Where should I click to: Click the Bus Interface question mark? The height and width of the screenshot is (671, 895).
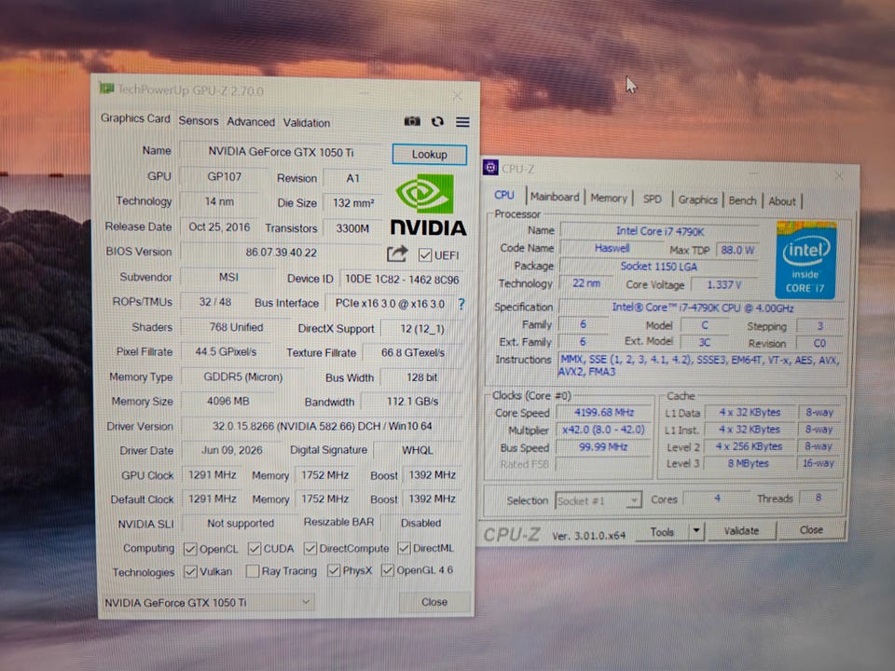point(461,304)
